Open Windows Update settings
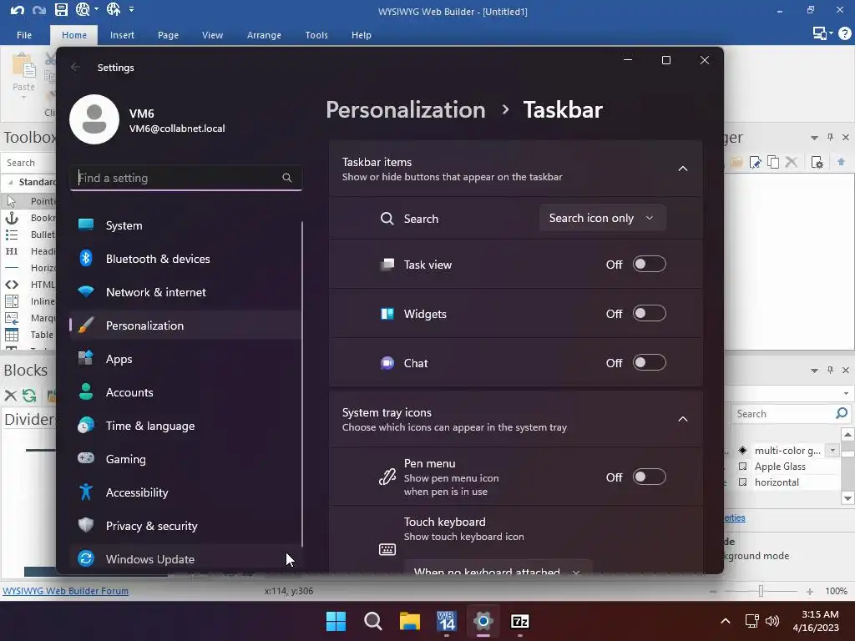 click(x=185, y=558)
